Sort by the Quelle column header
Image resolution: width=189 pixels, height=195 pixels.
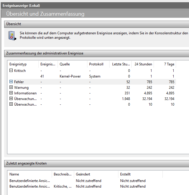72,64
